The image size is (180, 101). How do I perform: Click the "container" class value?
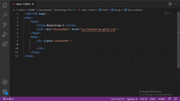(x=62, y=41)
